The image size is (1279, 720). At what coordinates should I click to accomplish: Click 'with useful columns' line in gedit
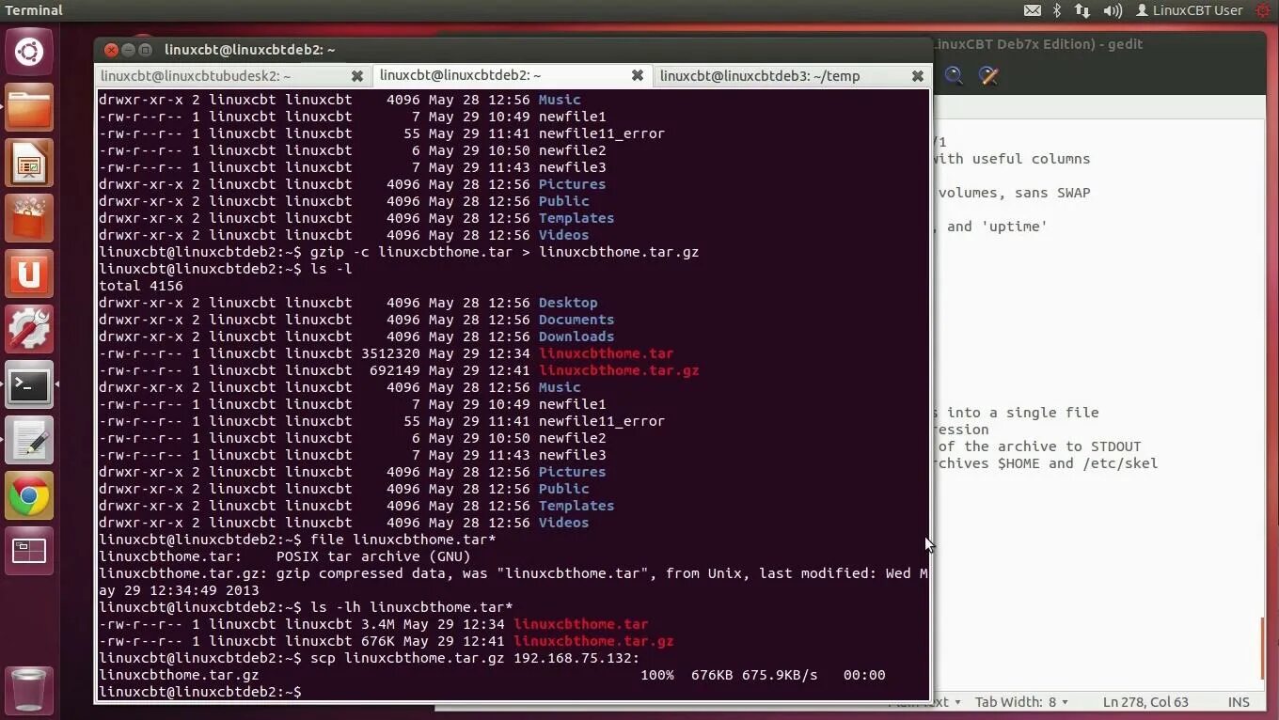click(x=1011, y=159)
